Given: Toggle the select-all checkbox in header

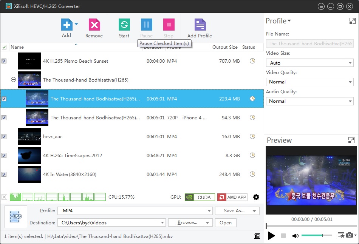Looking at the screenshot, I should (5, 47).
